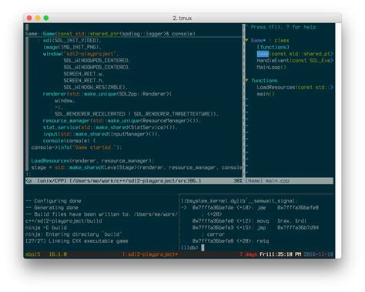Click the tmux window tab sdl2-playproject
Screen dimensions: 365x292
[150, 254]
